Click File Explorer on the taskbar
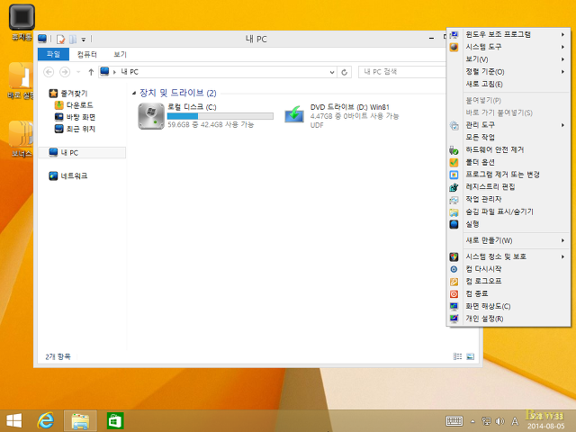Image resolution: width=576 pixels, height=432 pixels. tap(80, 421)
